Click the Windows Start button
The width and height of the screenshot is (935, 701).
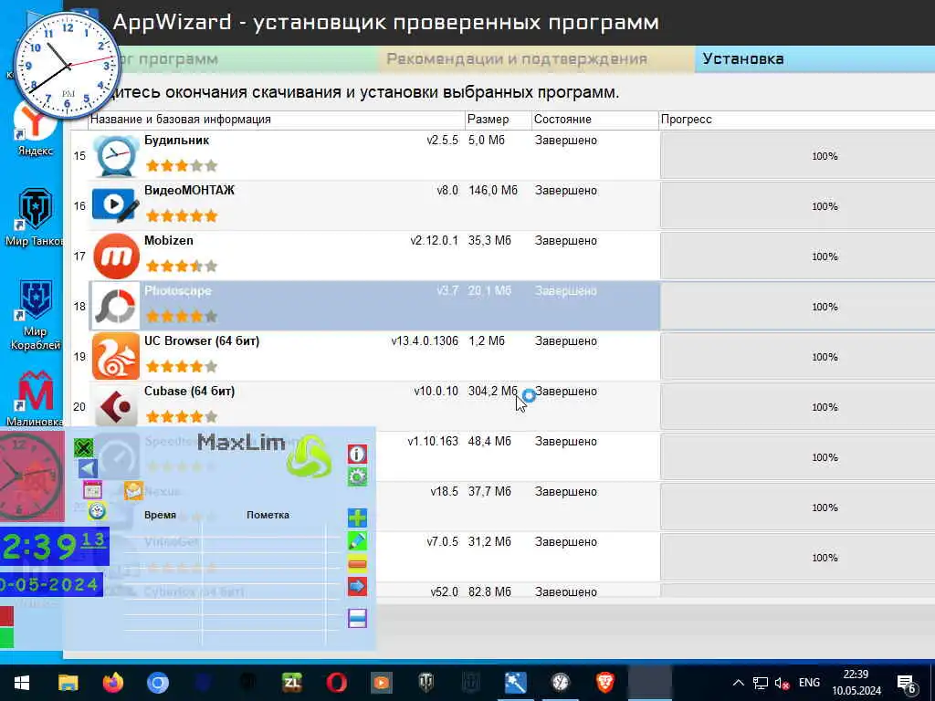tap(22, 682)
